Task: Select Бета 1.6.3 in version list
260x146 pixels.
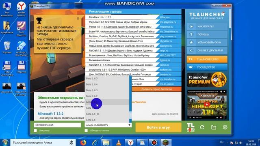Action: (x=107, y=90)
